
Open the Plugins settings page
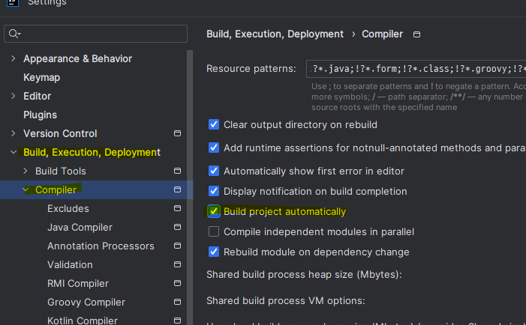(x=40, y=115)
